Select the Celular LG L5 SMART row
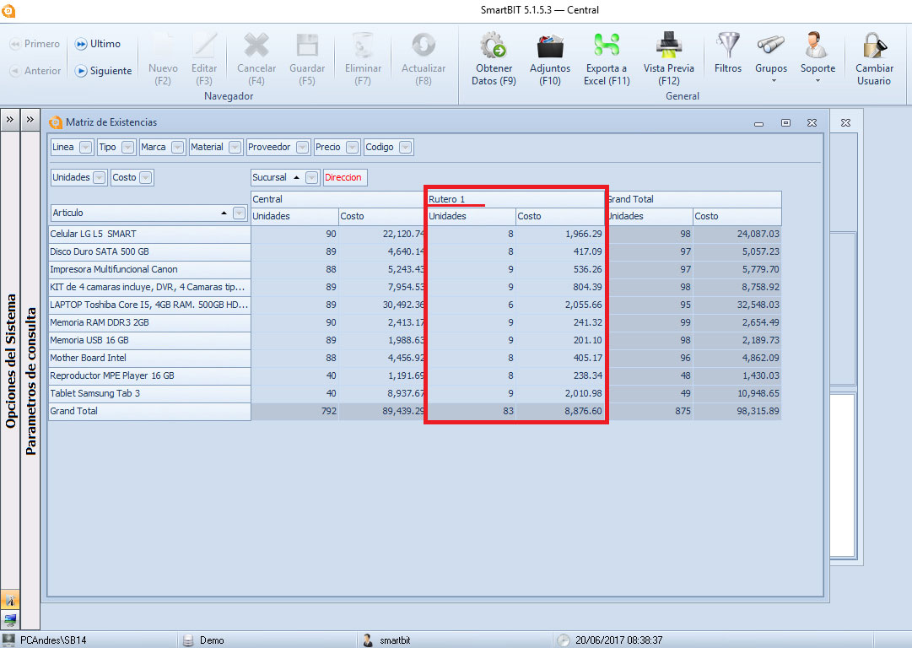 149,234
